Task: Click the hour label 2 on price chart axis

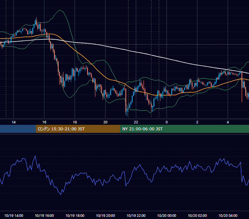Action: click(x=197, y=122)
